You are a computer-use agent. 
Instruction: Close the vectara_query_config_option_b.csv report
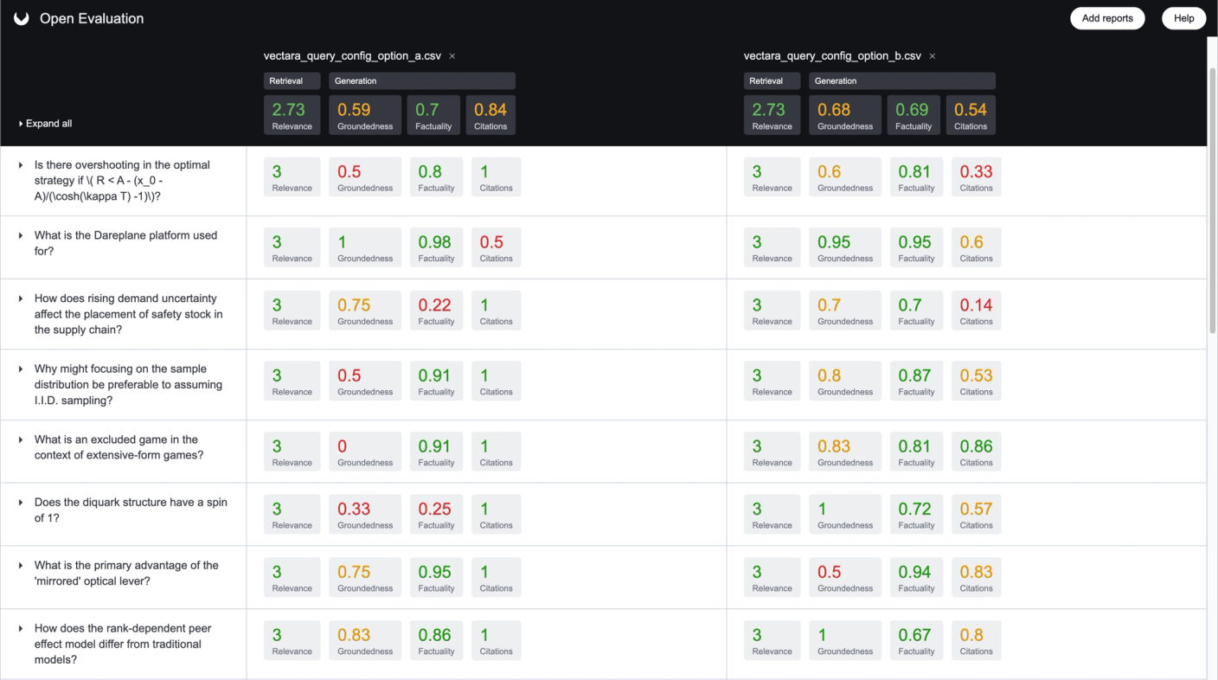[x=932, y=56]
